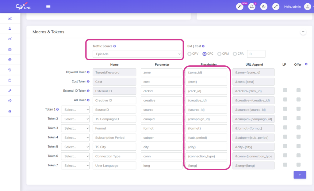Screen dimensions: 314x191
Task: Open the admin user avatar menu
Action: [x=307, y=7]
